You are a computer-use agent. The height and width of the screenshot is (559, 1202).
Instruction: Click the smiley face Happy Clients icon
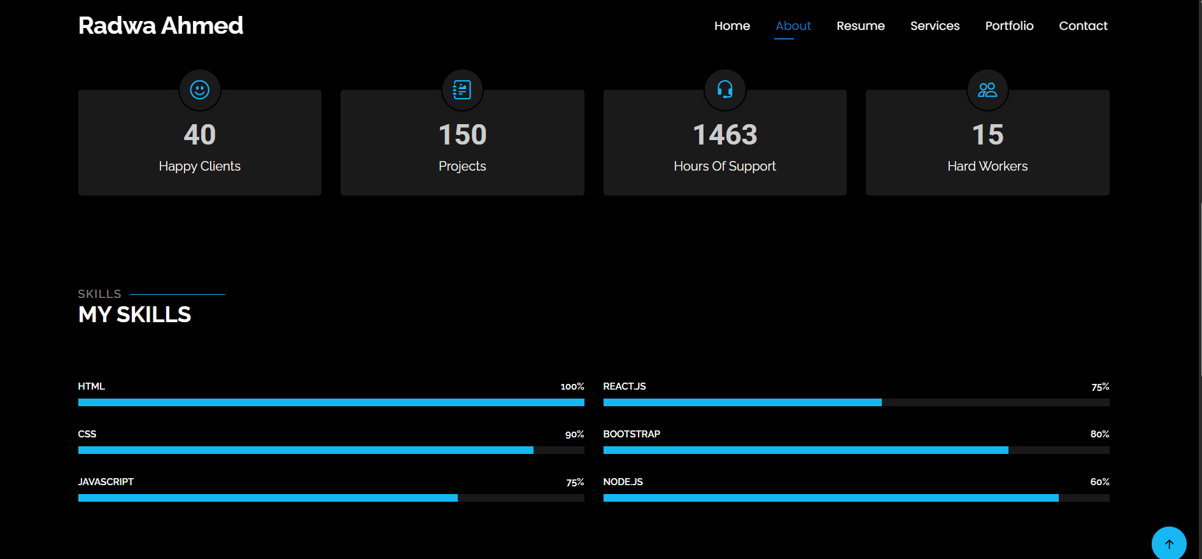[x=200, y=90]
